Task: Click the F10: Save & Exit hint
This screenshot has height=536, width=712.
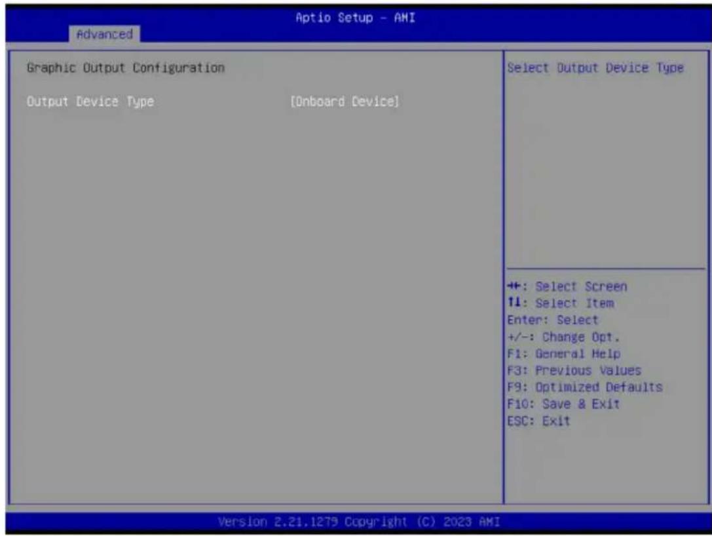Action: tap(563, 404)
